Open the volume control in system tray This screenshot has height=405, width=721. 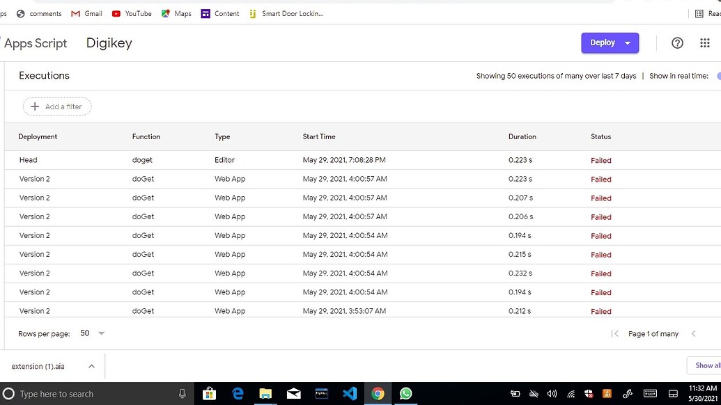coord(552,394)
